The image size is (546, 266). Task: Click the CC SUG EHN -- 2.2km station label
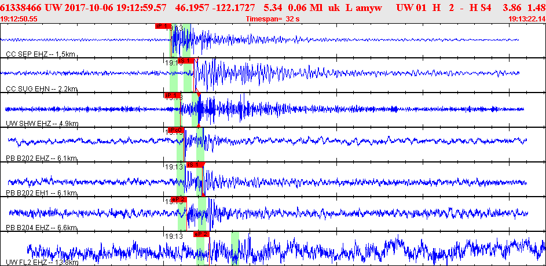42,88
